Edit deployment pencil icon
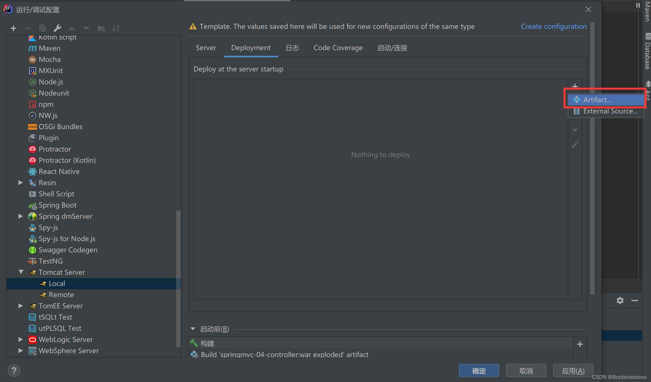 click(575, 145)
